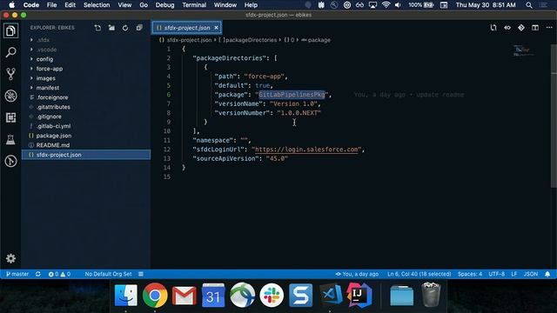Screen dimensions: 557x313
Task: Refresh the Explorer file tree
Action: click(x=125, y=28)
